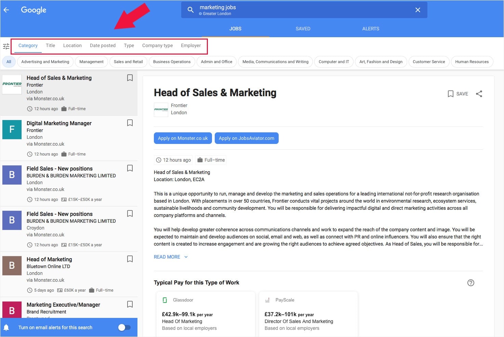The height and width of the screenshot is (337, 504).
Task: Click the Glassdoor logo icon
Action: [x=165, y=300]
